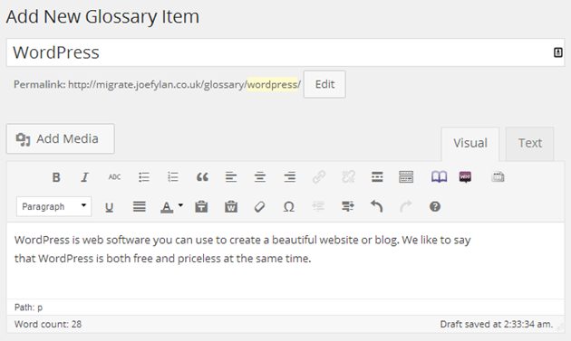This screenshot has height=341, width=571.
Task: Click the text color A button
Action: point(167,207)
